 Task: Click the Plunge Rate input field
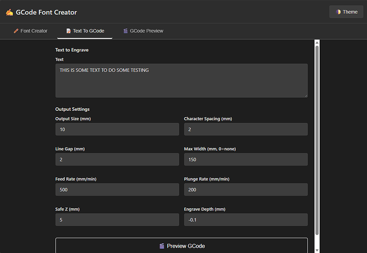pyautogui.click(x=246, y=190)
